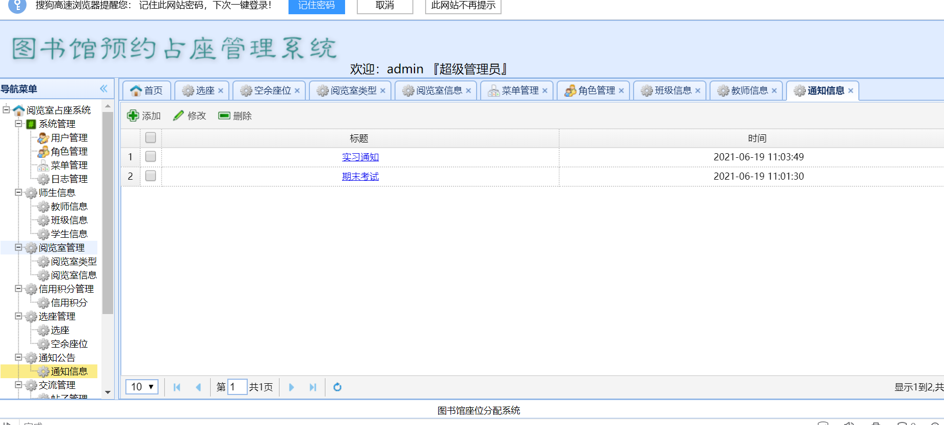Go to first page arrow icon
This screenshot has width=944, height=425.
(177, 387)
